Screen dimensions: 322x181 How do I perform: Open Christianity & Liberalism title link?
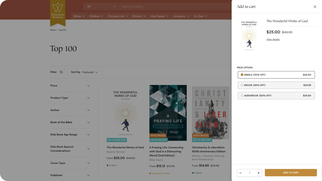(209, 149)
